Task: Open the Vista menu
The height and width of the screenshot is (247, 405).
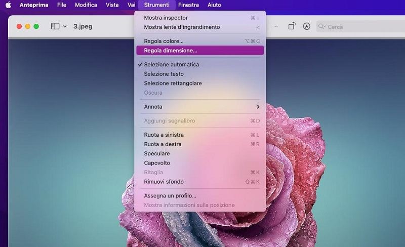Action: [112, 5]
